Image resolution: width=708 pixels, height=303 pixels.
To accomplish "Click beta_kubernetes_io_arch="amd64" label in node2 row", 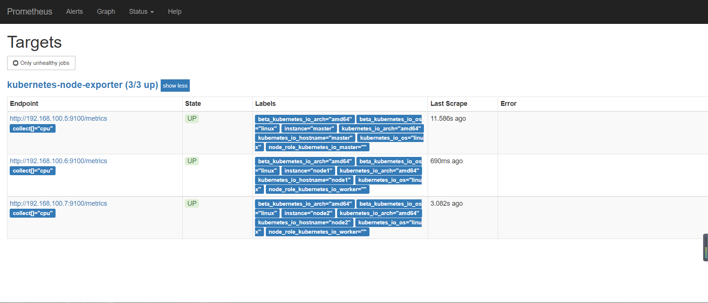I will [305, 204].
